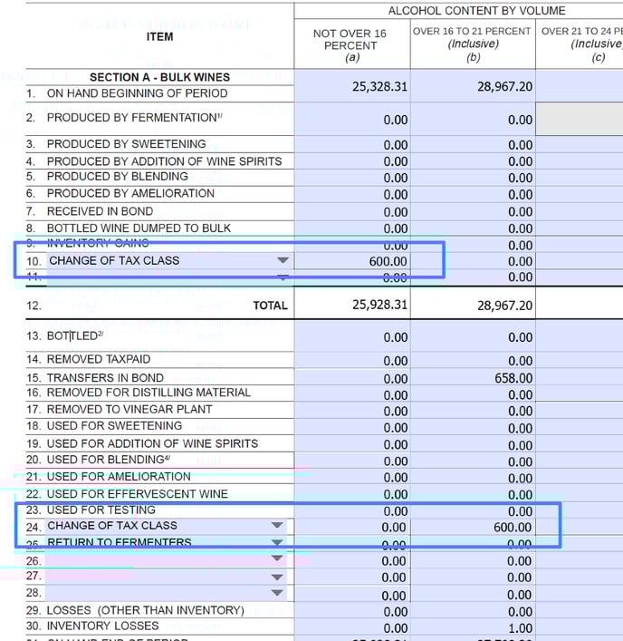Click Produced by Blending column (b) field
This screenshot has height=641, width=623.
[x=473, y=178]
